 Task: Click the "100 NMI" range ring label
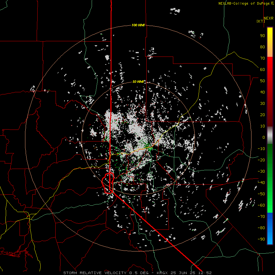coord(138,25)
